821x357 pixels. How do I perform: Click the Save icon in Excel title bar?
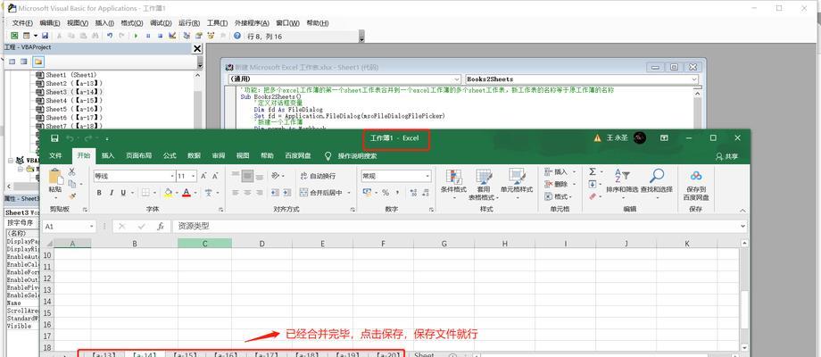(x=55, y=138)
